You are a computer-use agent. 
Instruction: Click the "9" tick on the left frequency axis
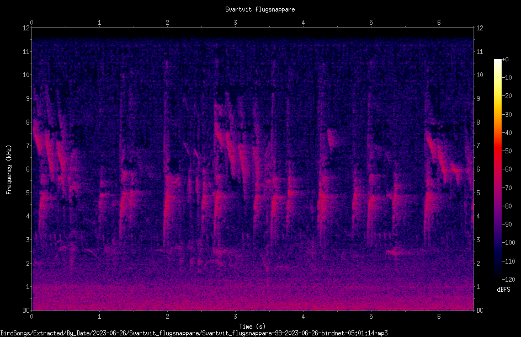pos(28,99)
